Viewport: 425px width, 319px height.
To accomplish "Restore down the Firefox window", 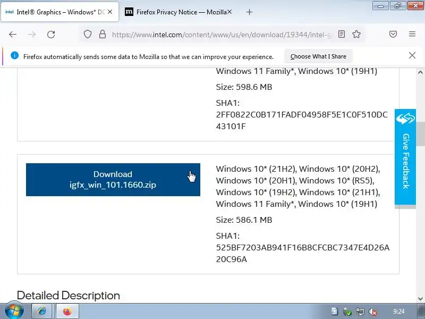I will pyautogui.click(x=397, y=6).
